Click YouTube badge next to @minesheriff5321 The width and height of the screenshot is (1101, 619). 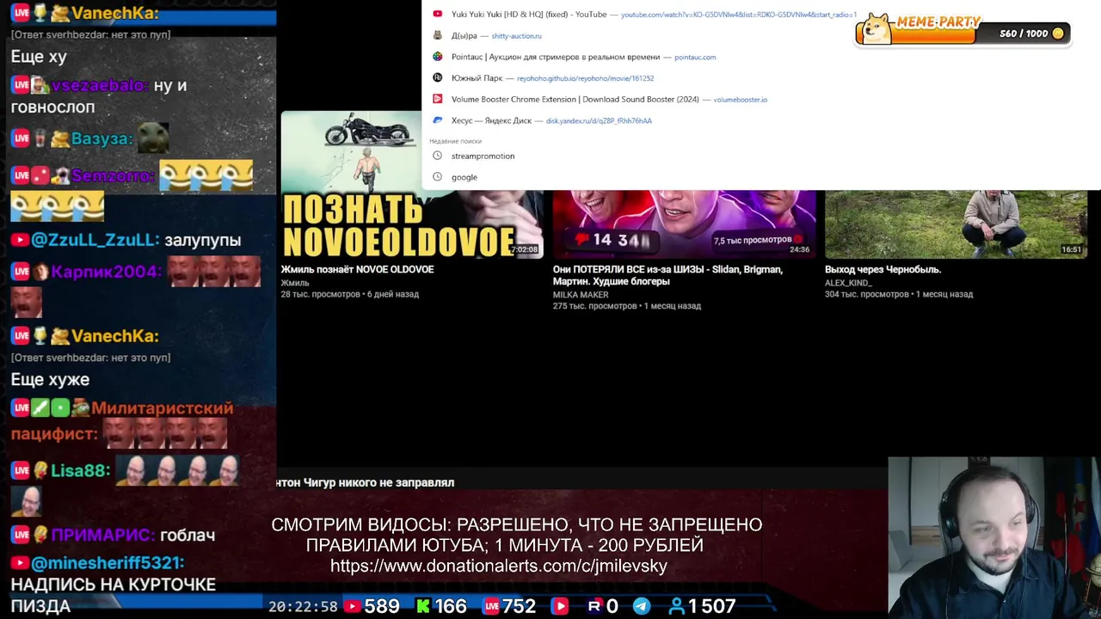tap(20, 563)
